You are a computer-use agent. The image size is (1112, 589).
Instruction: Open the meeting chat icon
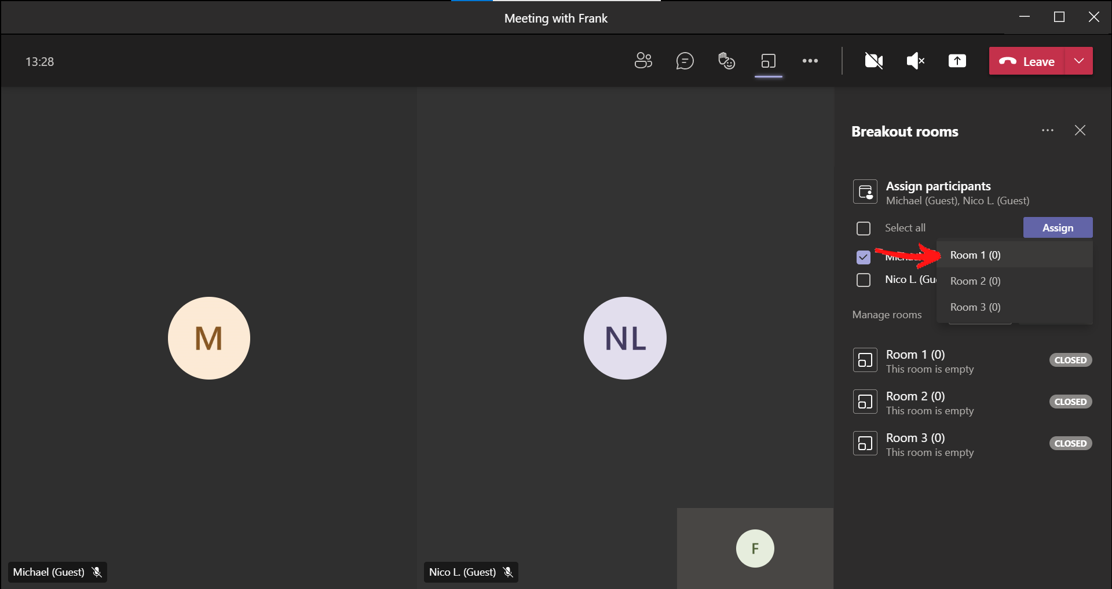click(685, 61)
